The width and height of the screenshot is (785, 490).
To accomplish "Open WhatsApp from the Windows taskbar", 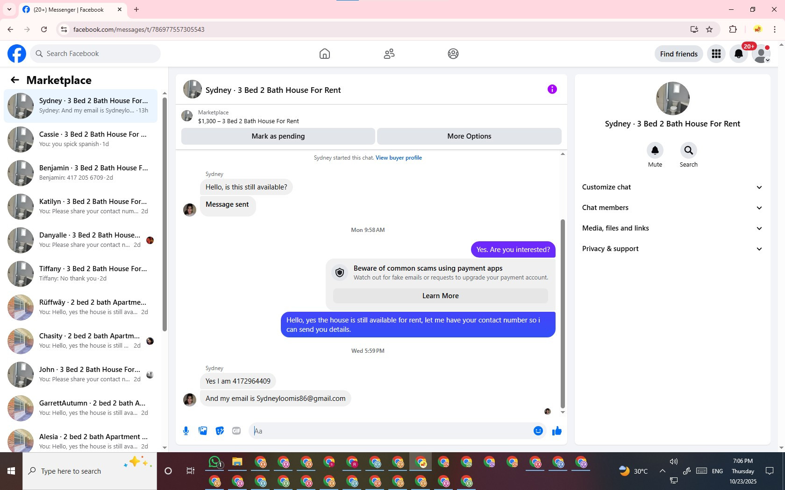I will tap(215, 462).
